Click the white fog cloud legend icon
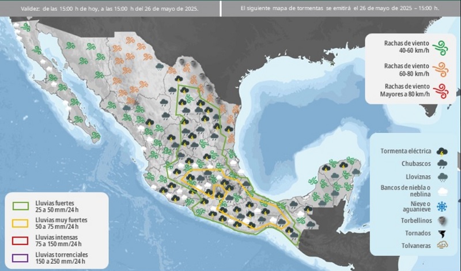This screenshot has width=461, height=271. [x=443, y=192]
